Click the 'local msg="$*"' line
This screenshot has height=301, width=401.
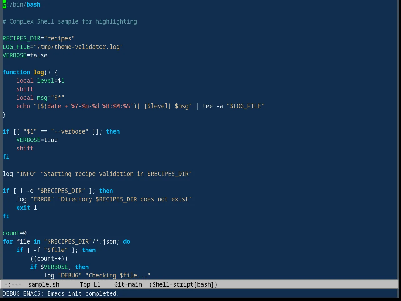pyautogui.click(x=40, y=98)
